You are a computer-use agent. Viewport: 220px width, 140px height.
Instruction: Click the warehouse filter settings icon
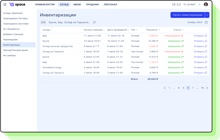click(x=94, y=22)
